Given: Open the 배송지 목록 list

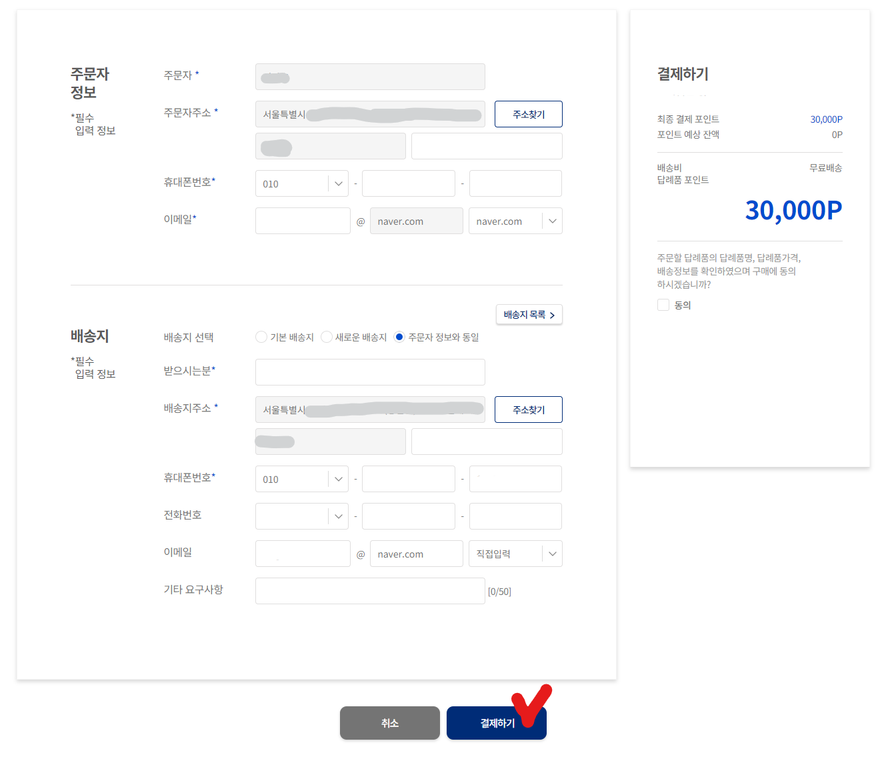Looking at the screenshot, I should 529,314.
